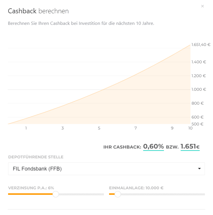The width and height of the screenshot is (213, 215).
Task: Click the 0,60% cashback percentage value
Action: click(x=154, y=147)
